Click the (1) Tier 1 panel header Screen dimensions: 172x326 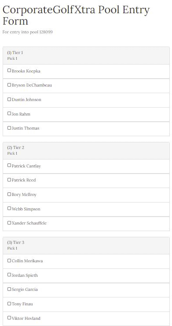pos(86,55)
